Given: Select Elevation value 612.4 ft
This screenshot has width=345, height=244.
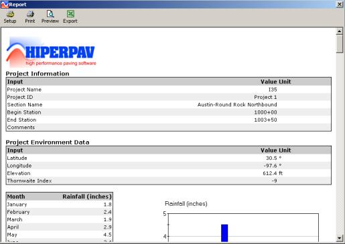Looking at the screenshot, I should coord(273,173).
